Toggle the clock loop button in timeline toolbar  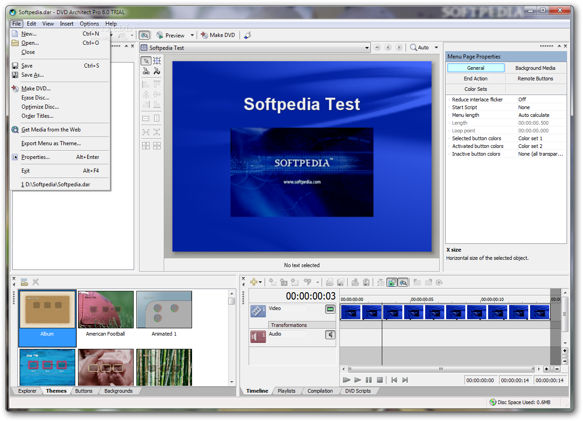[392, 282]
